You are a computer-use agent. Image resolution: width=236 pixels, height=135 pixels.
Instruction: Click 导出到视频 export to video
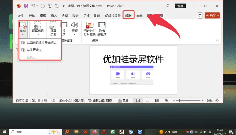(x=102, y=29)
